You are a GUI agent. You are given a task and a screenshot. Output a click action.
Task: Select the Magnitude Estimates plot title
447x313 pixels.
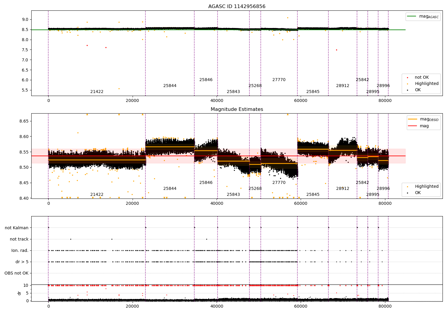[237, 109]
